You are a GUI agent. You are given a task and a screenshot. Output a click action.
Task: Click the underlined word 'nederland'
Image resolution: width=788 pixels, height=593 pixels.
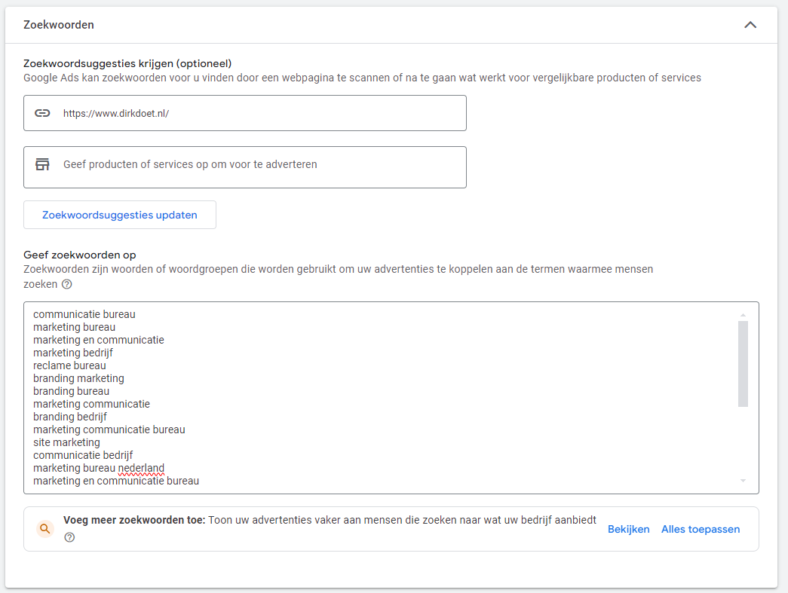coord(141,468)
